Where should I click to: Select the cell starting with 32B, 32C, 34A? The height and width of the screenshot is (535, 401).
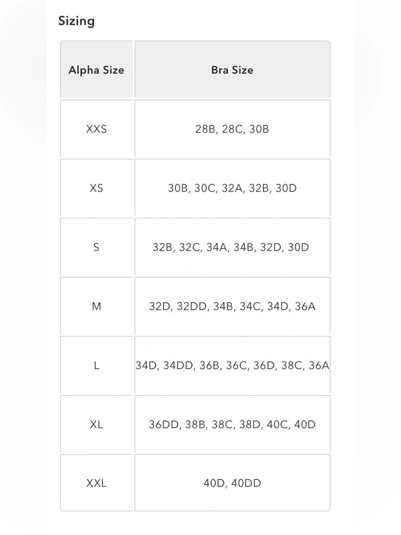pyautogui.click(x=232, y=247)
